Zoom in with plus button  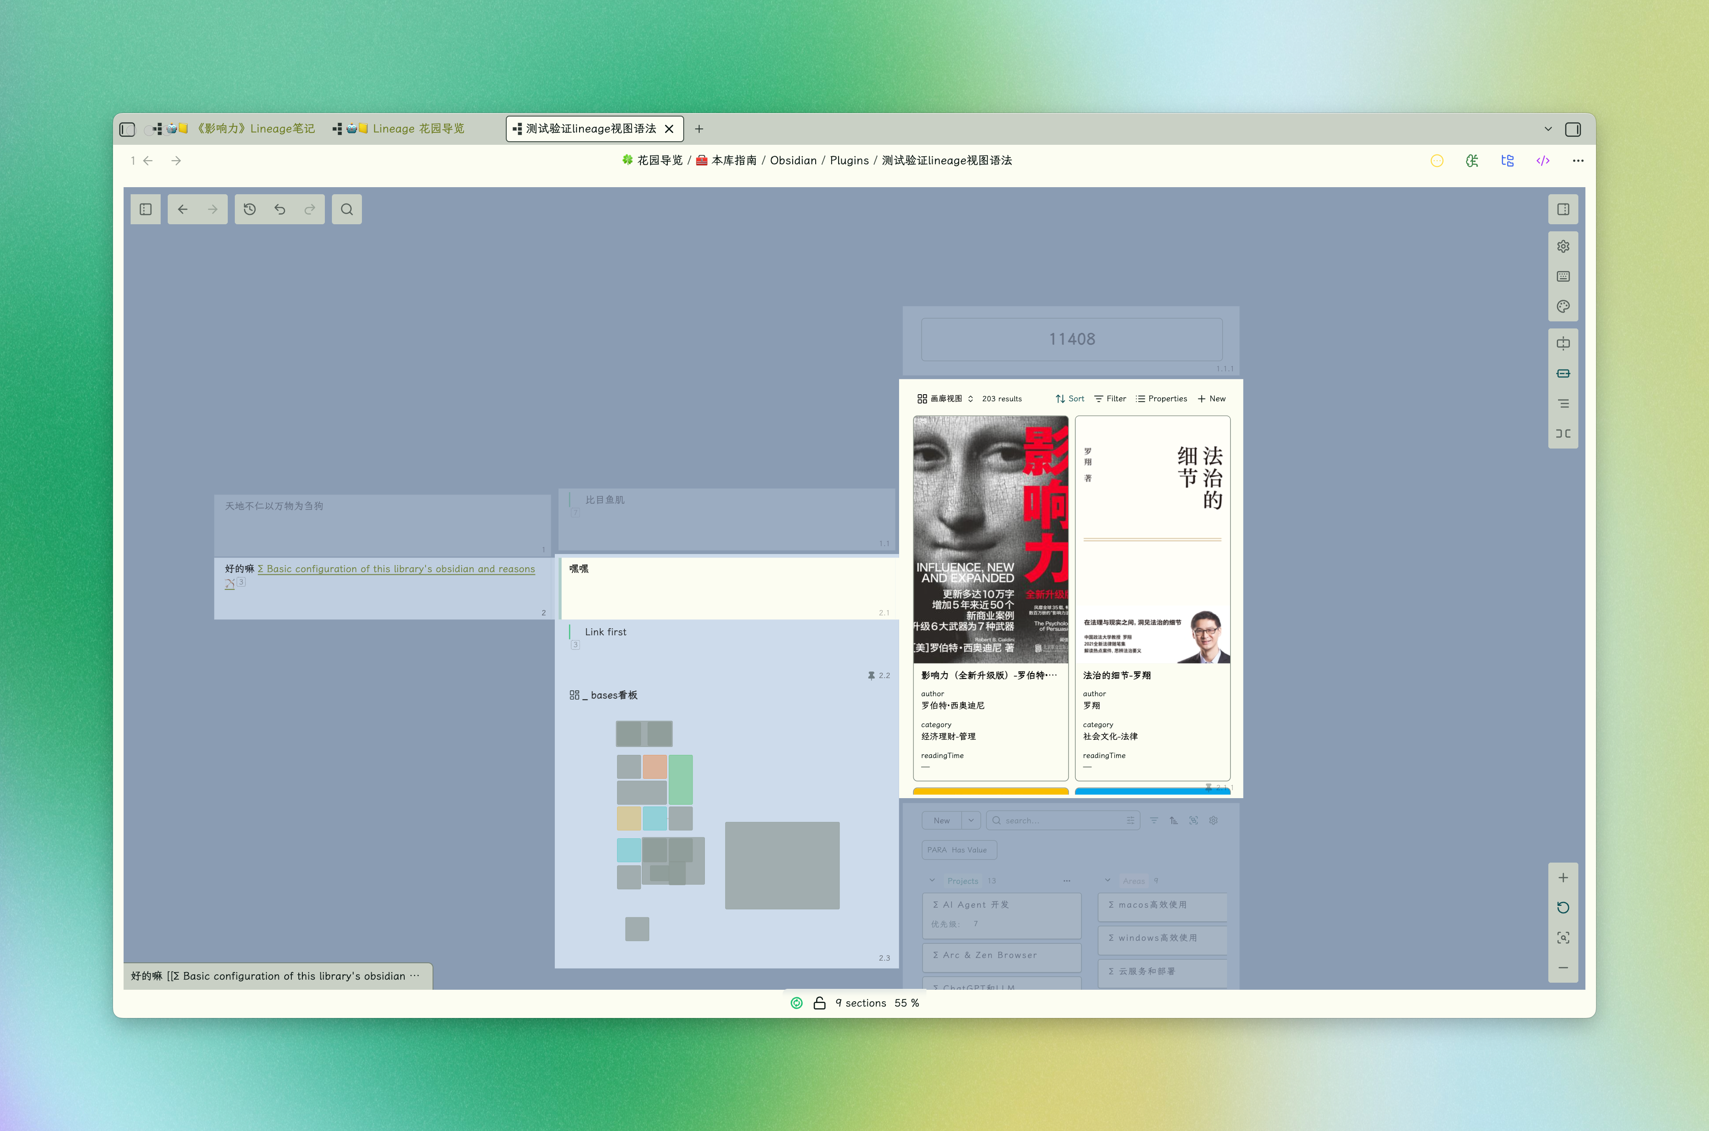[1562, 878]
